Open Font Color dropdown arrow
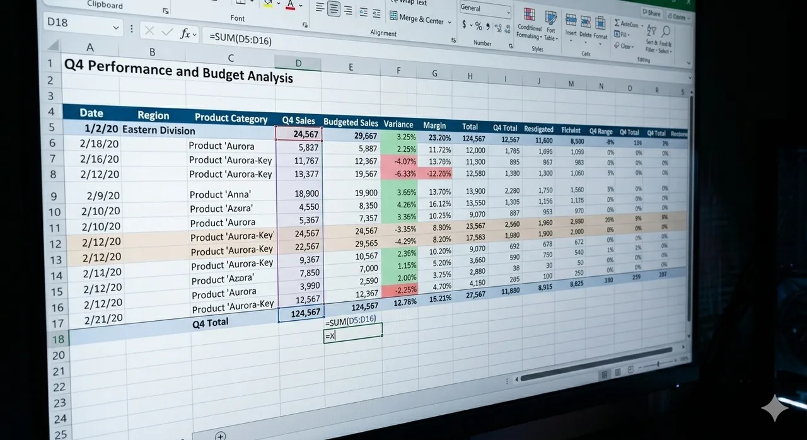807x440 pixels. [301, 6]
